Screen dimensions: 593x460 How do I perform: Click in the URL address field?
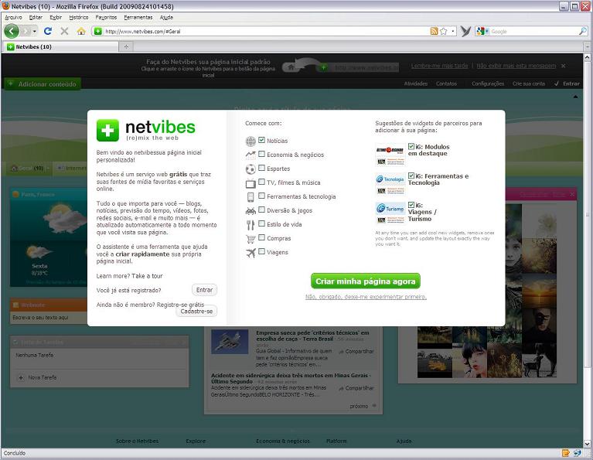264,32
